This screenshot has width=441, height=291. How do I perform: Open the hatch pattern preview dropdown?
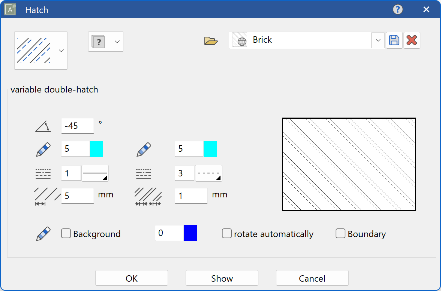tap(61, 51)
